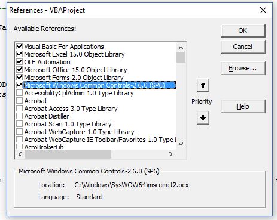This screenshot has width=277, height=220.
Task: Select Acrobat WebCapture IE Toolbar/Favorites text
Action: [101, 140]
